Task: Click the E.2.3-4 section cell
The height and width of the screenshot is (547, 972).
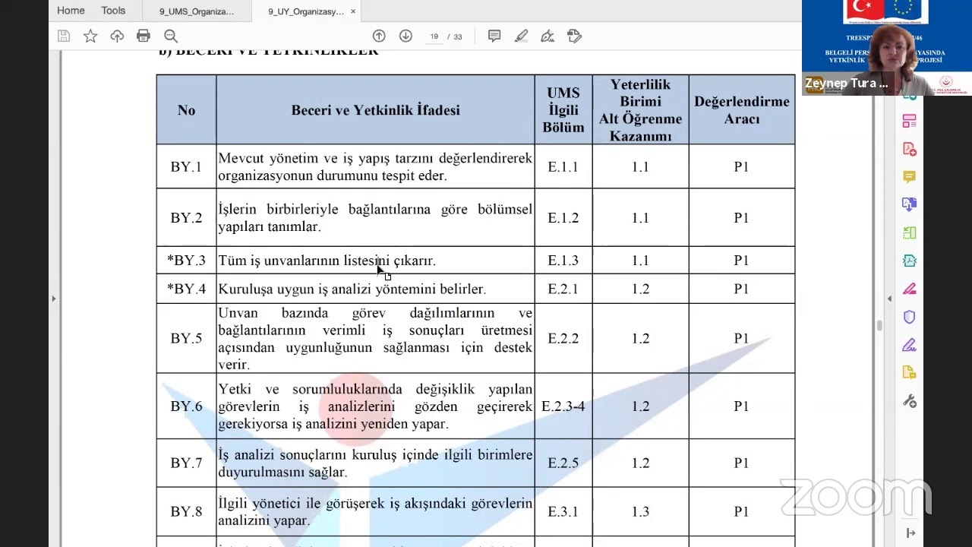Action: point(563,406)
